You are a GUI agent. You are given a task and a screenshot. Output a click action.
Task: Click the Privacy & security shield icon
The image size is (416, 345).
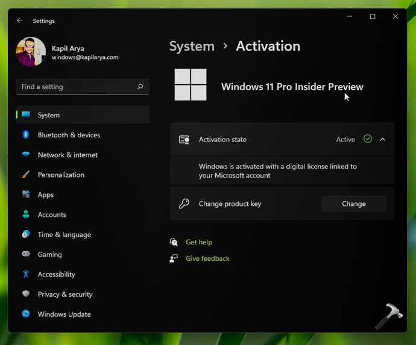[26, 294]
